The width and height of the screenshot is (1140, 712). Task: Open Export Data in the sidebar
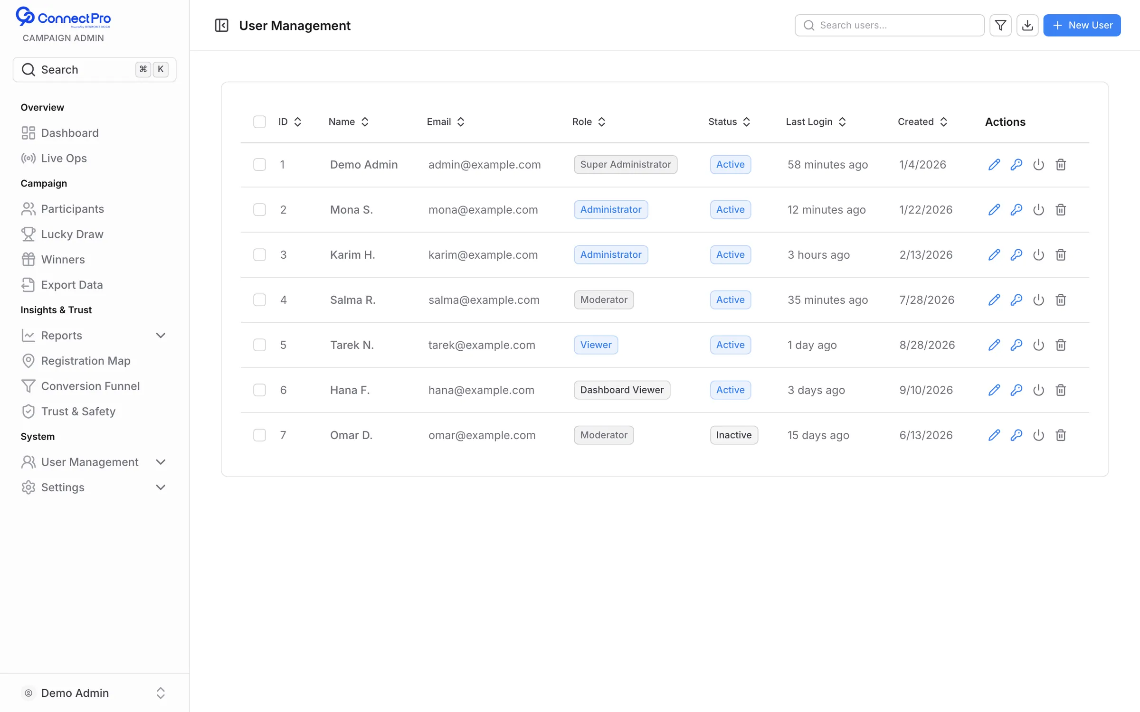tap(95, 285)
